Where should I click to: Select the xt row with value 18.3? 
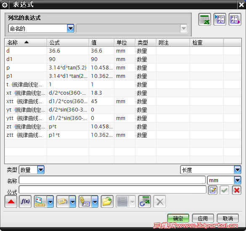(x=123, y=93)
